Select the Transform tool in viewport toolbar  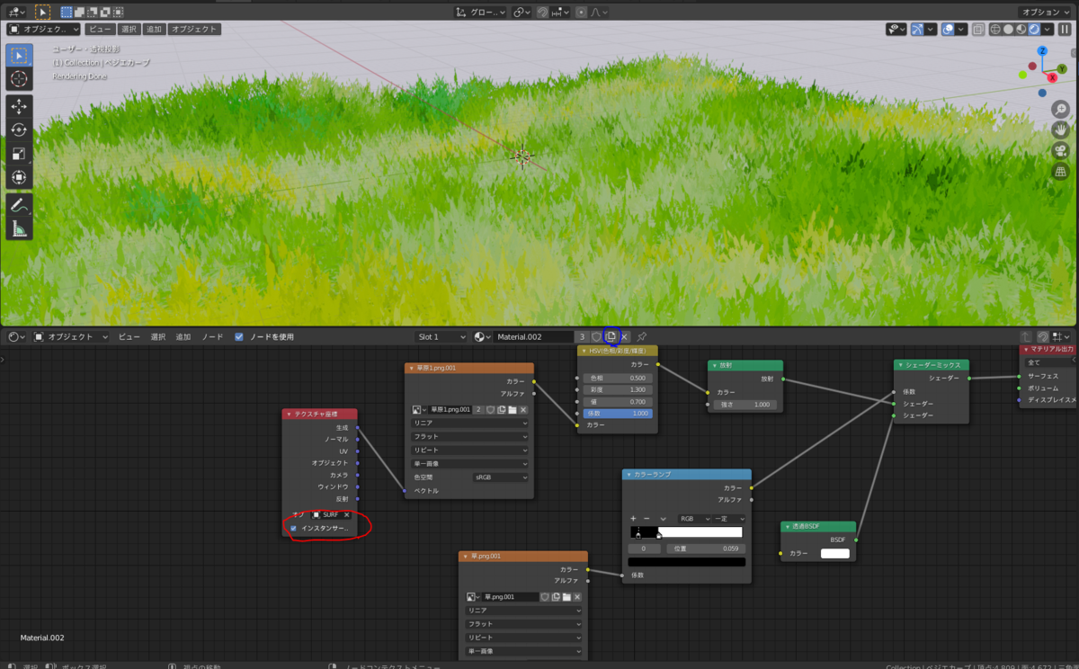[x=19, y=177]
